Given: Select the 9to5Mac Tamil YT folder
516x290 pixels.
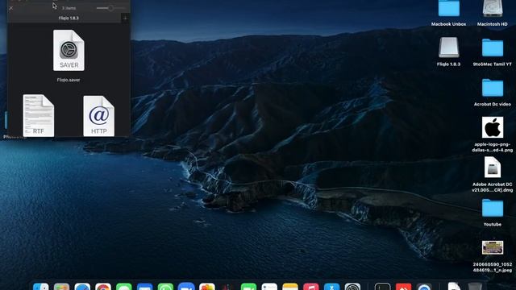Looking at the screenshot, I should pyautogui.click(x=493, y=48).
